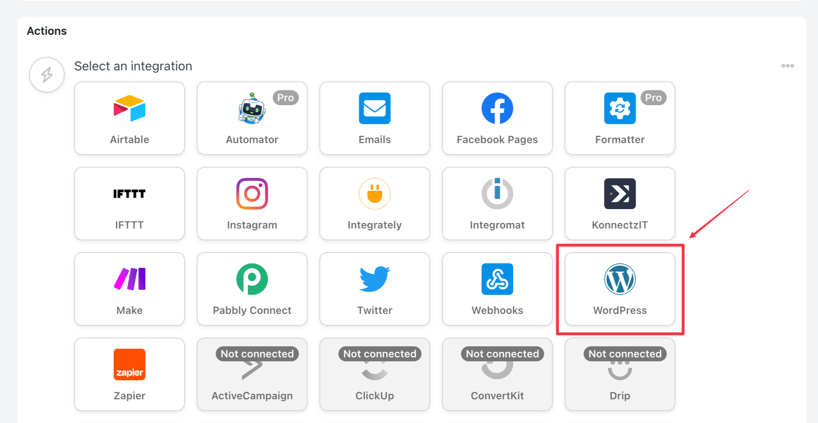This screenshot has height=423, width=818.
Task: Click the Not connected badge on Drip
Action: [x=625, y=354]
